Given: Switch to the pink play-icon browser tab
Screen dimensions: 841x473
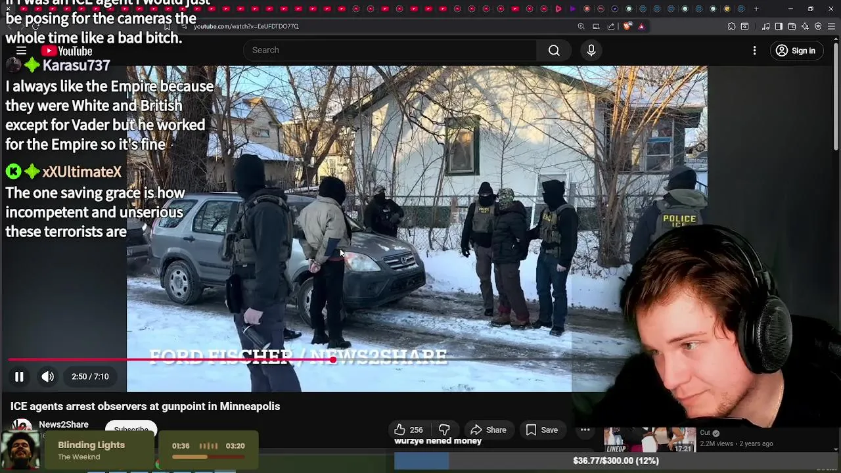Looking at the screenshot, I should 558,9.
